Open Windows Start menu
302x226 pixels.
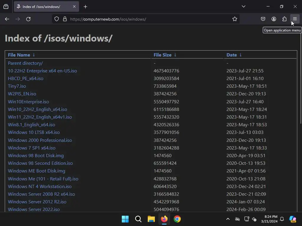(125, 219)
